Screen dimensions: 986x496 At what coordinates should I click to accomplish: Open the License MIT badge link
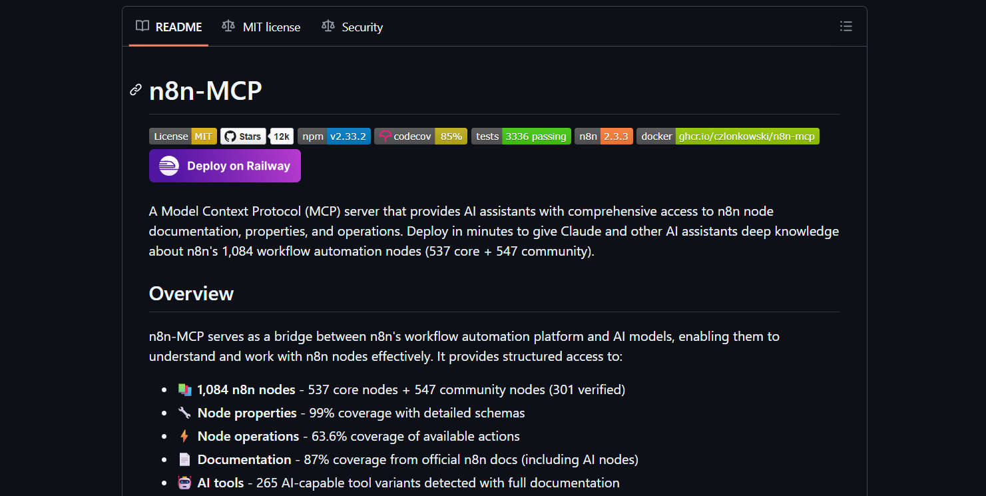(182, 136)
